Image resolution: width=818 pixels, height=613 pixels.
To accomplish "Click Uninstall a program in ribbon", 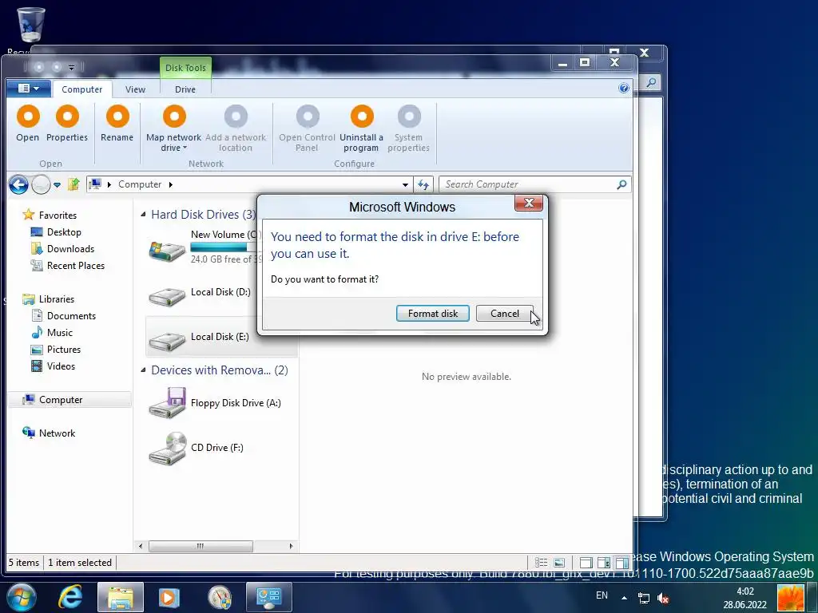I will click(362, 117).
